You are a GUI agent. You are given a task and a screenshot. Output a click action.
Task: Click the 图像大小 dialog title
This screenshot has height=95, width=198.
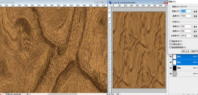172,2
